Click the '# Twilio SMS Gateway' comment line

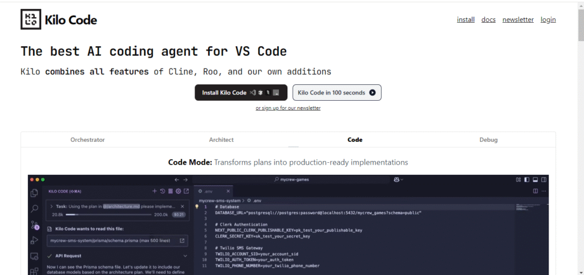[239, 248]
